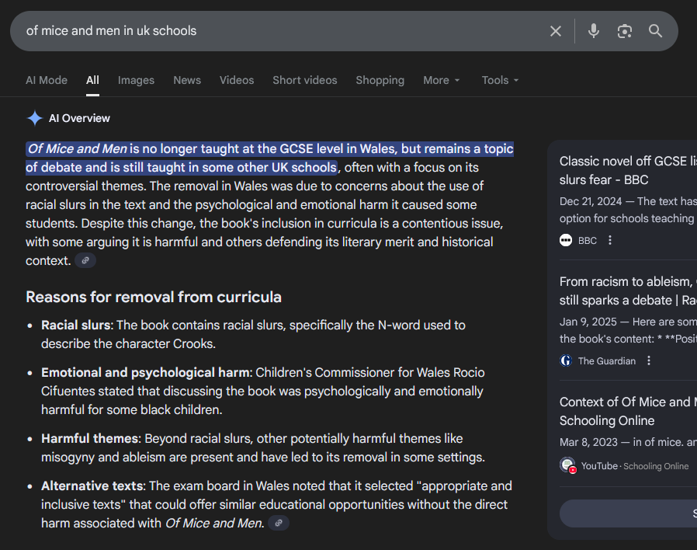
Task: Click the 'Mar 8, 2023' YouTube snippet text
Action: 628,442
